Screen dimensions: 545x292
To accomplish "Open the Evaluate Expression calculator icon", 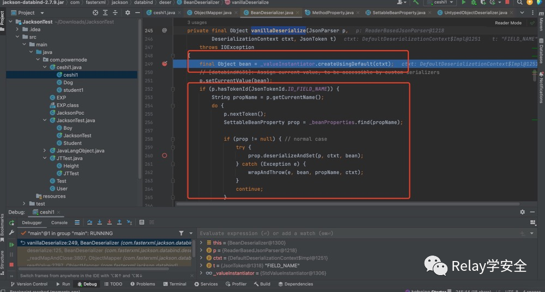I will click(x=142, y=222).
